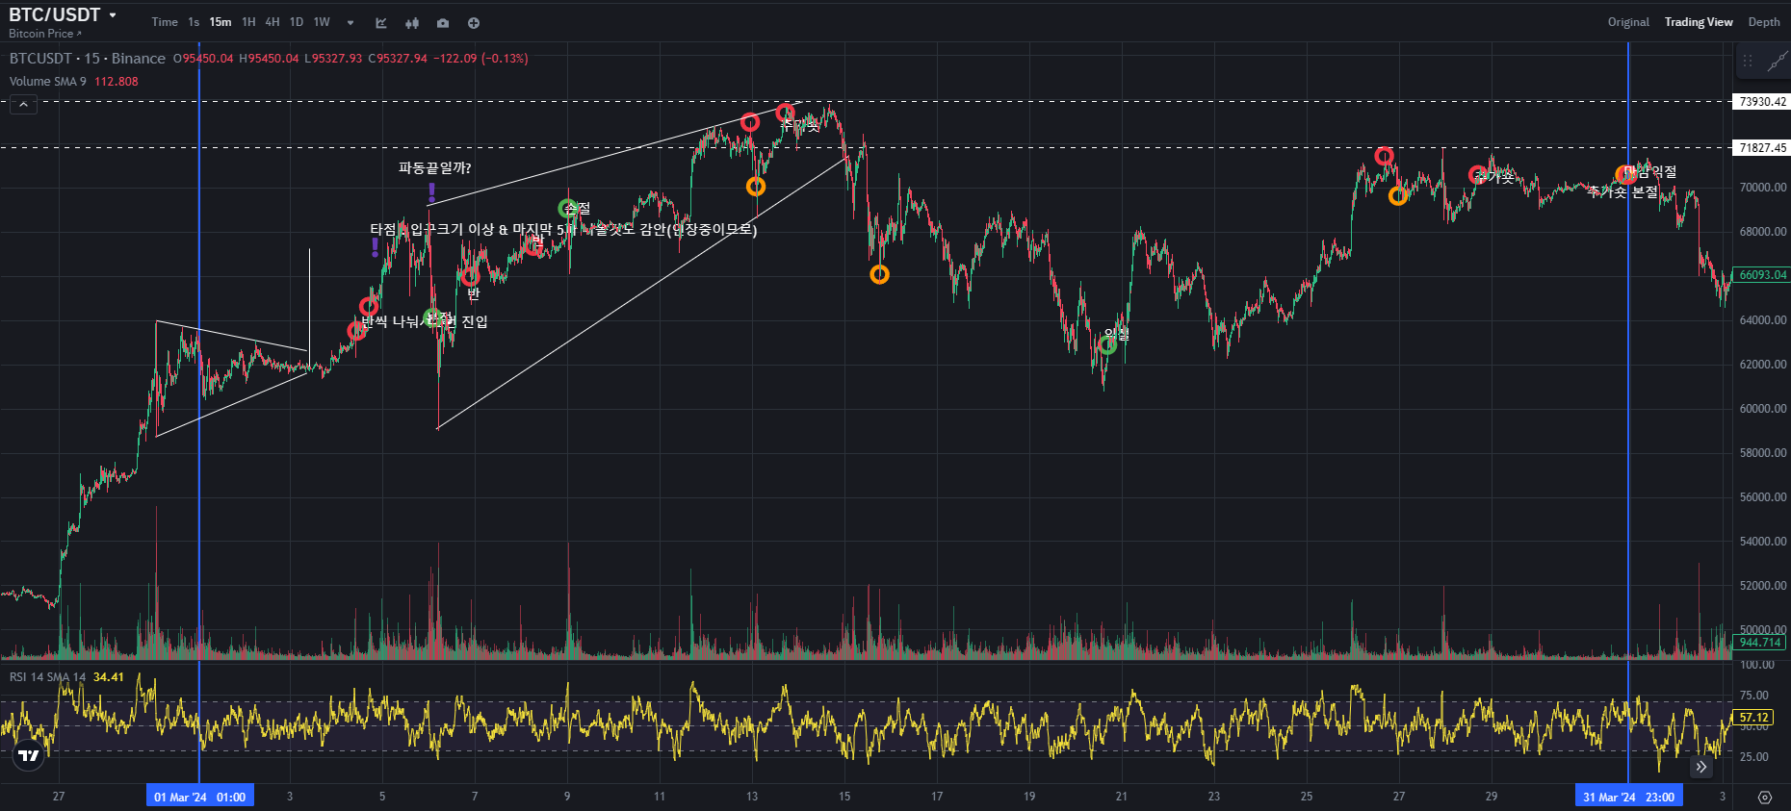Click the 71827.45 price line label

(x=1761, y=148)
